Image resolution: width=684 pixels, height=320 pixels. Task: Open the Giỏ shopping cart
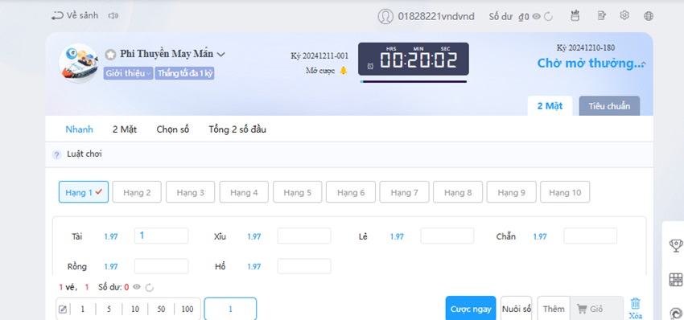click(596, 309)
